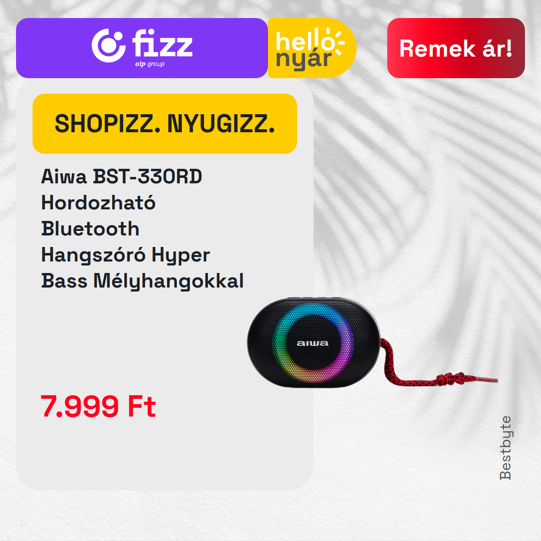The width and height of the screenshot is (541, 541).
Task: Click the Hangszóró Hyper text line
Action: point(125,255)
